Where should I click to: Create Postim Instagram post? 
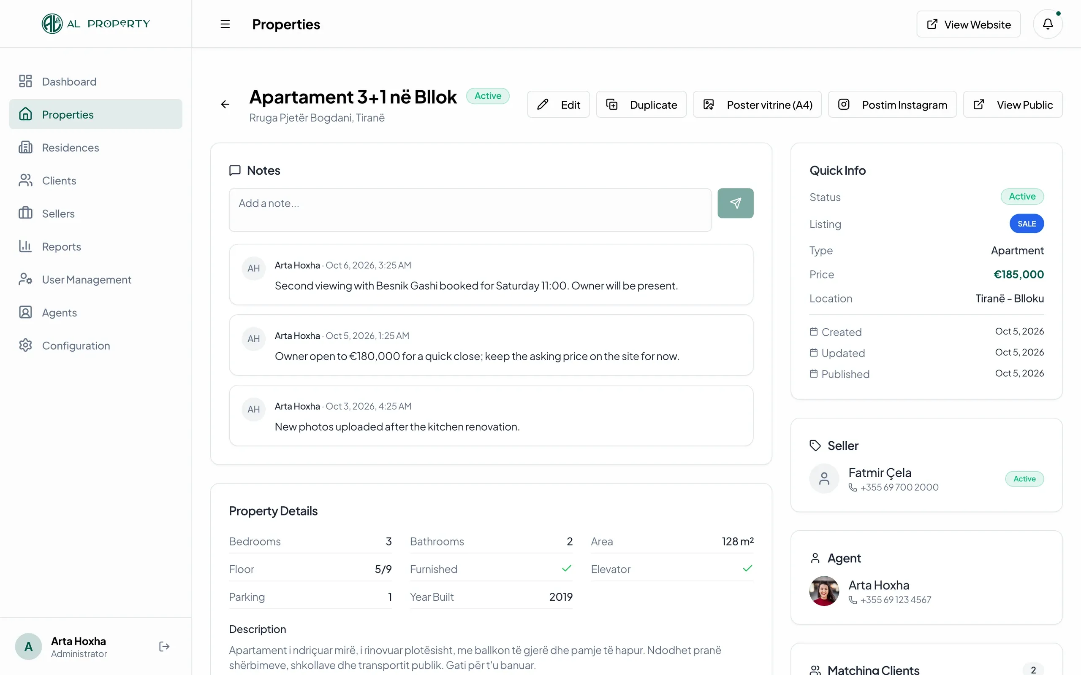pyautogui.click(x=893, y=105)
